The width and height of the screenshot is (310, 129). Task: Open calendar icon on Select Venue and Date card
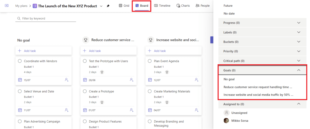[20, 110]
